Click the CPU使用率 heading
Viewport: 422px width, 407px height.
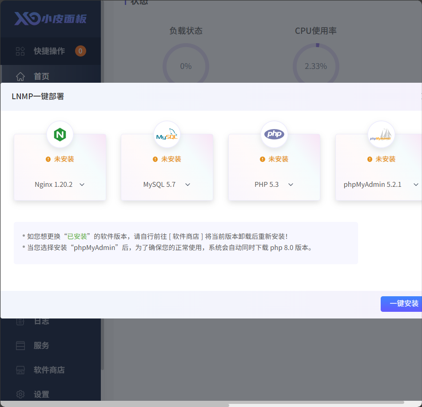pos(316,31)
